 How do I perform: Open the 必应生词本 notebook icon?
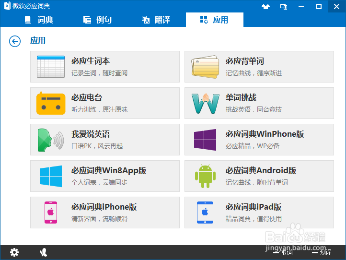pyautogui.click(x=51, y=67)
